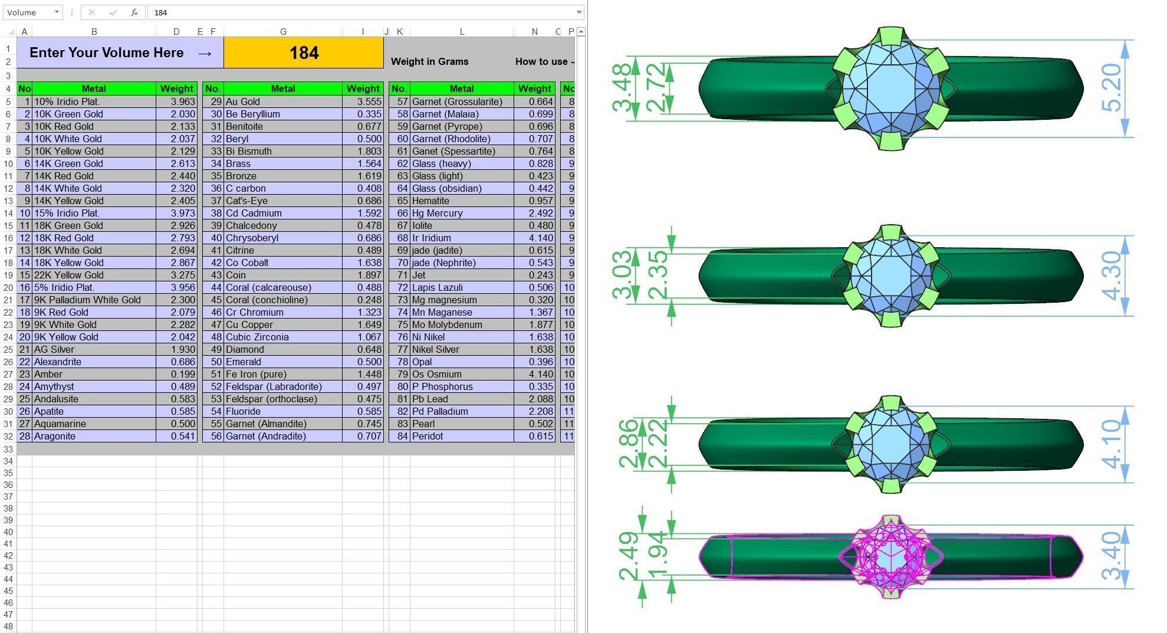Select the 18K Yellow Gold cell

pyautogui.click(x=94, y=263)
